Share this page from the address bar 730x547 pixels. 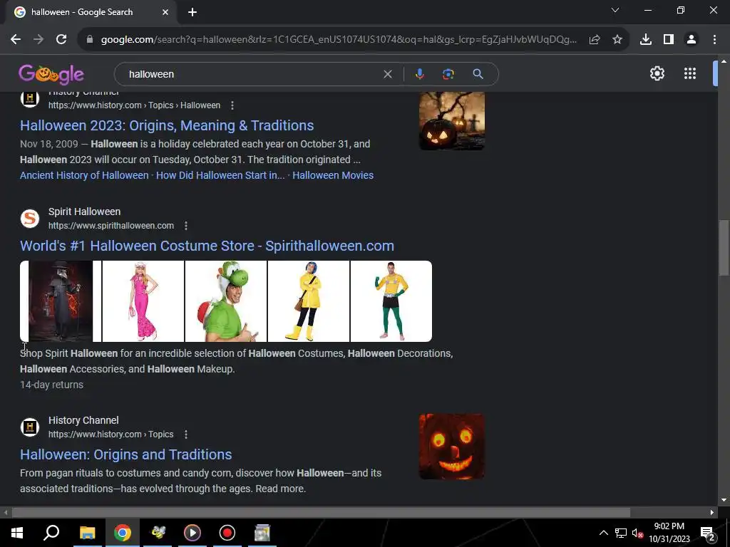click(x=595, y=40)
